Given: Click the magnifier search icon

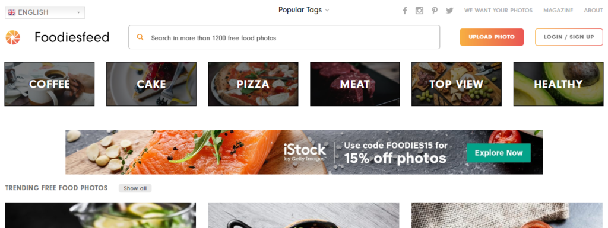Looking at the screenshot, I should coord(140,37).
